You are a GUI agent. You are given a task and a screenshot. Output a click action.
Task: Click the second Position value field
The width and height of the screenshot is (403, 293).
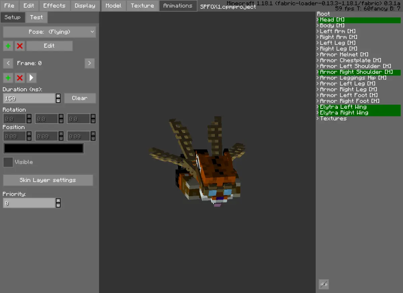46,136
